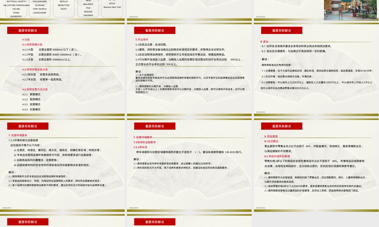Click the '4.3.3 自营模式' line
The image size is (379, 227).
tap(31, 104)
